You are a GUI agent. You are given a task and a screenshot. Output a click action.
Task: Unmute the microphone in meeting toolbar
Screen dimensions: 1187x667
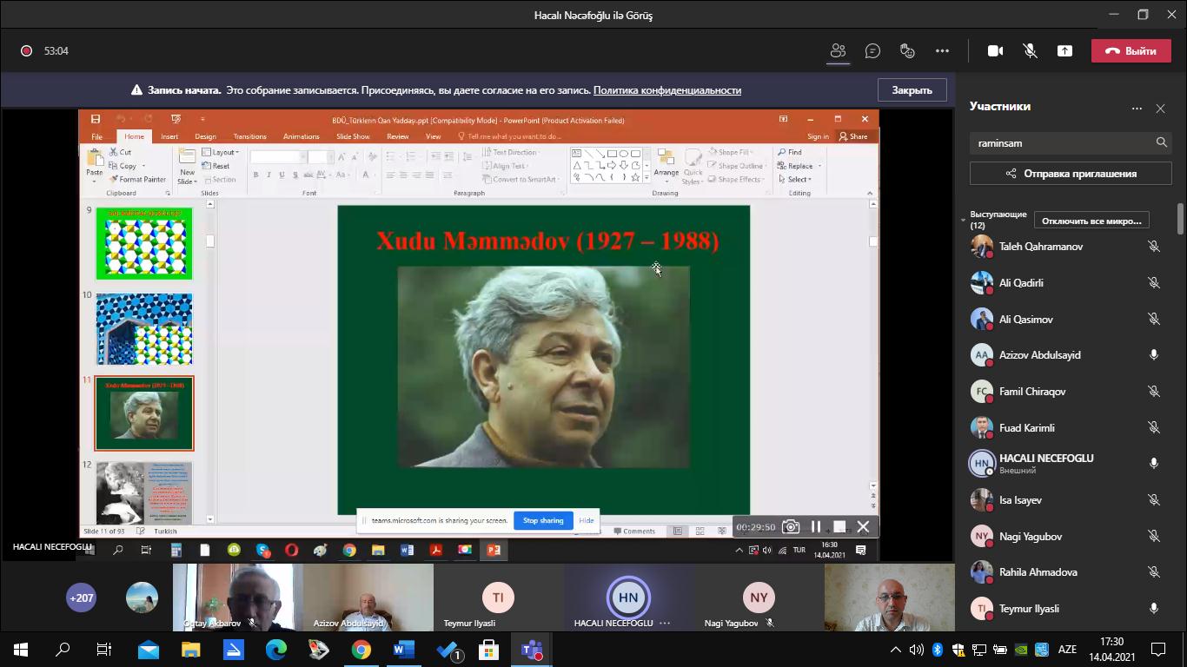pos(1030,51)
